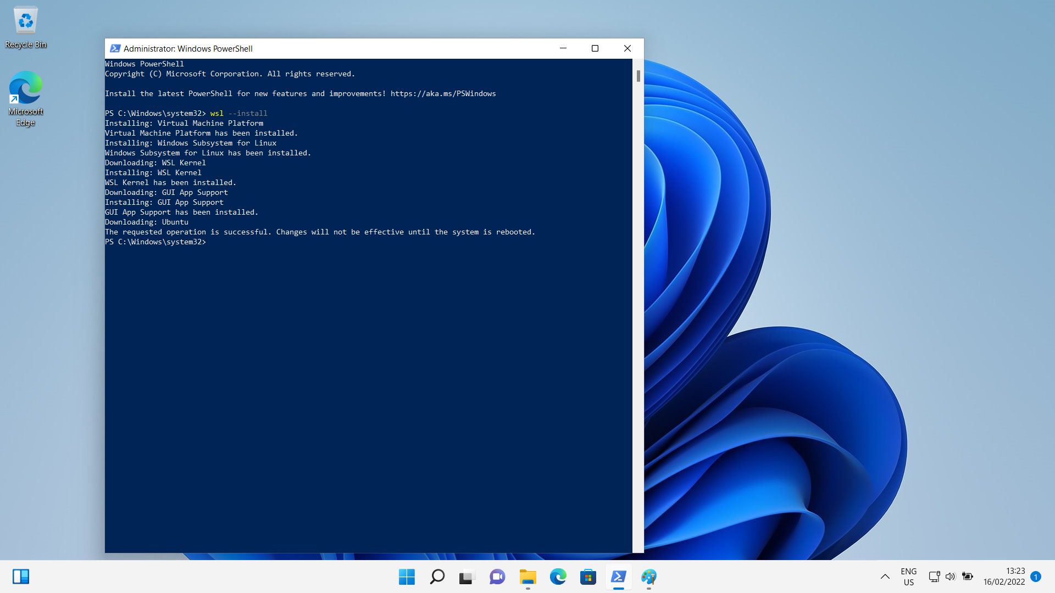Click the PowerShell title bar icon

[x=115, y=48]
